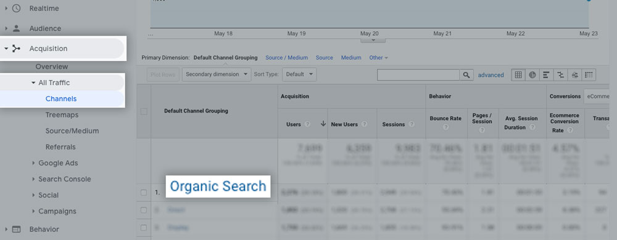Click the Default Channel Grouping column header

point(196,111)
